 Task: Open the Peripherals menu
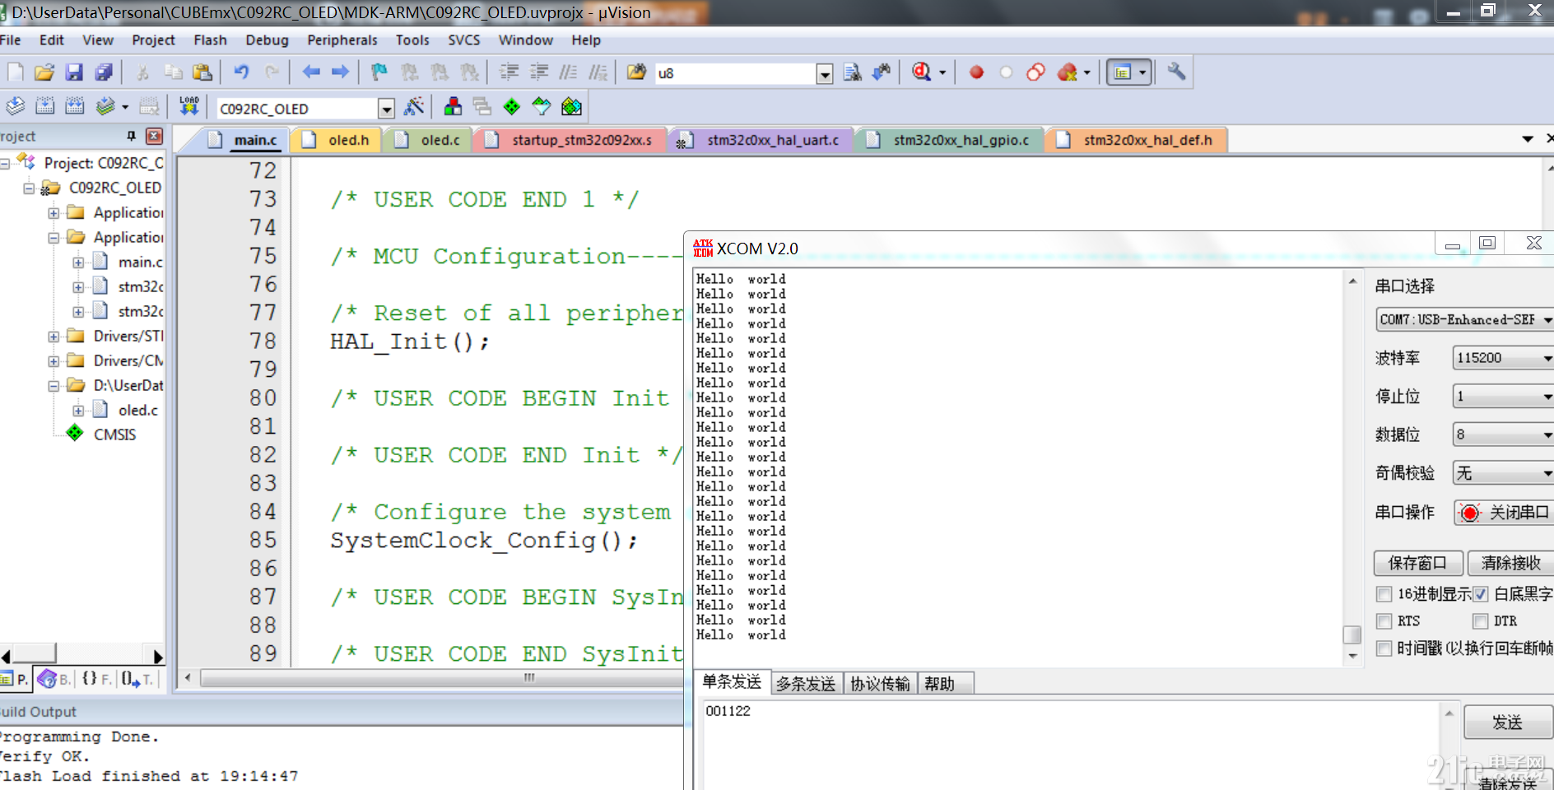pyautogui.click(x=342, y=40)
